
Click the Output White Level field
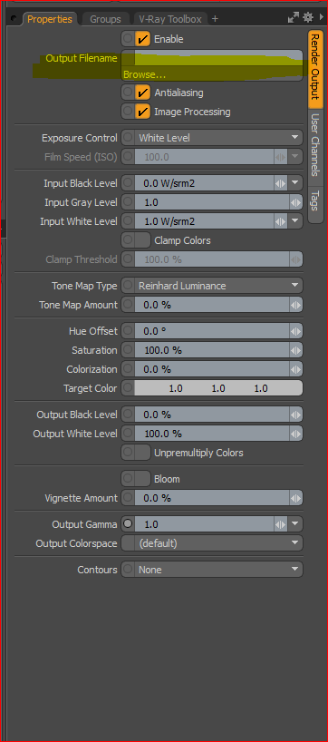[x=212, y=434]
